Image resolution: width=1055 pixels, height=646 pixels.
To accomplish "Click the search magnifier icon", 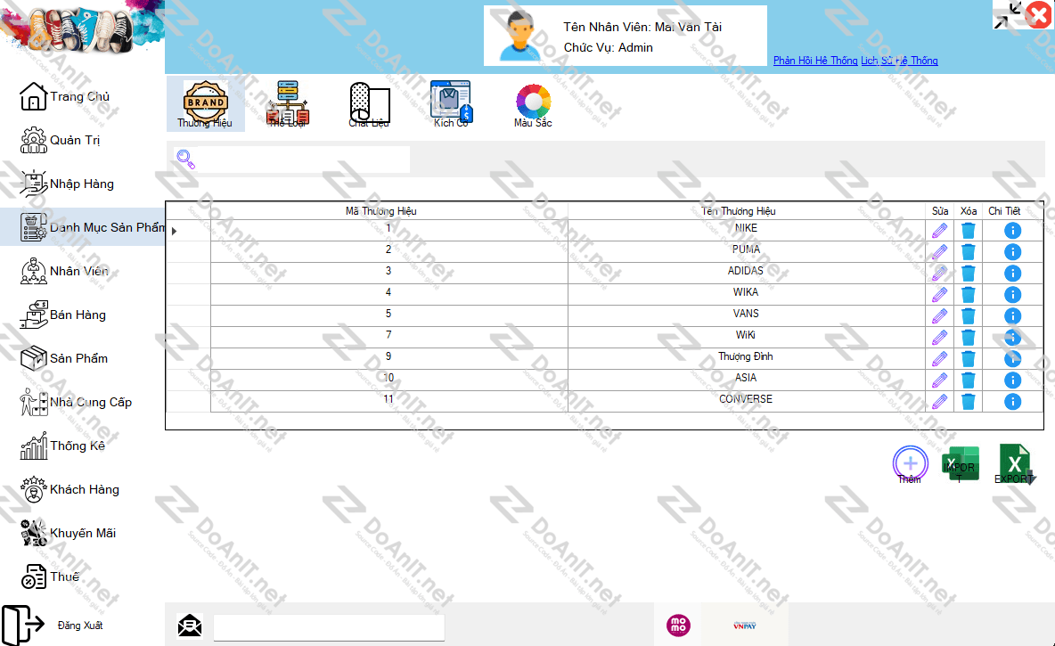I will tap(185, 159).
